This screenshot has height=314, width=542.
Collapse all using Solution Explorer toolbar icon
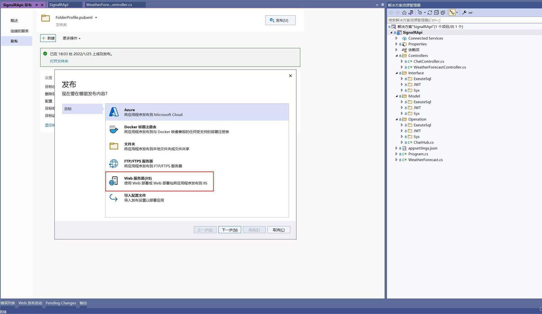tap(436, 12)
